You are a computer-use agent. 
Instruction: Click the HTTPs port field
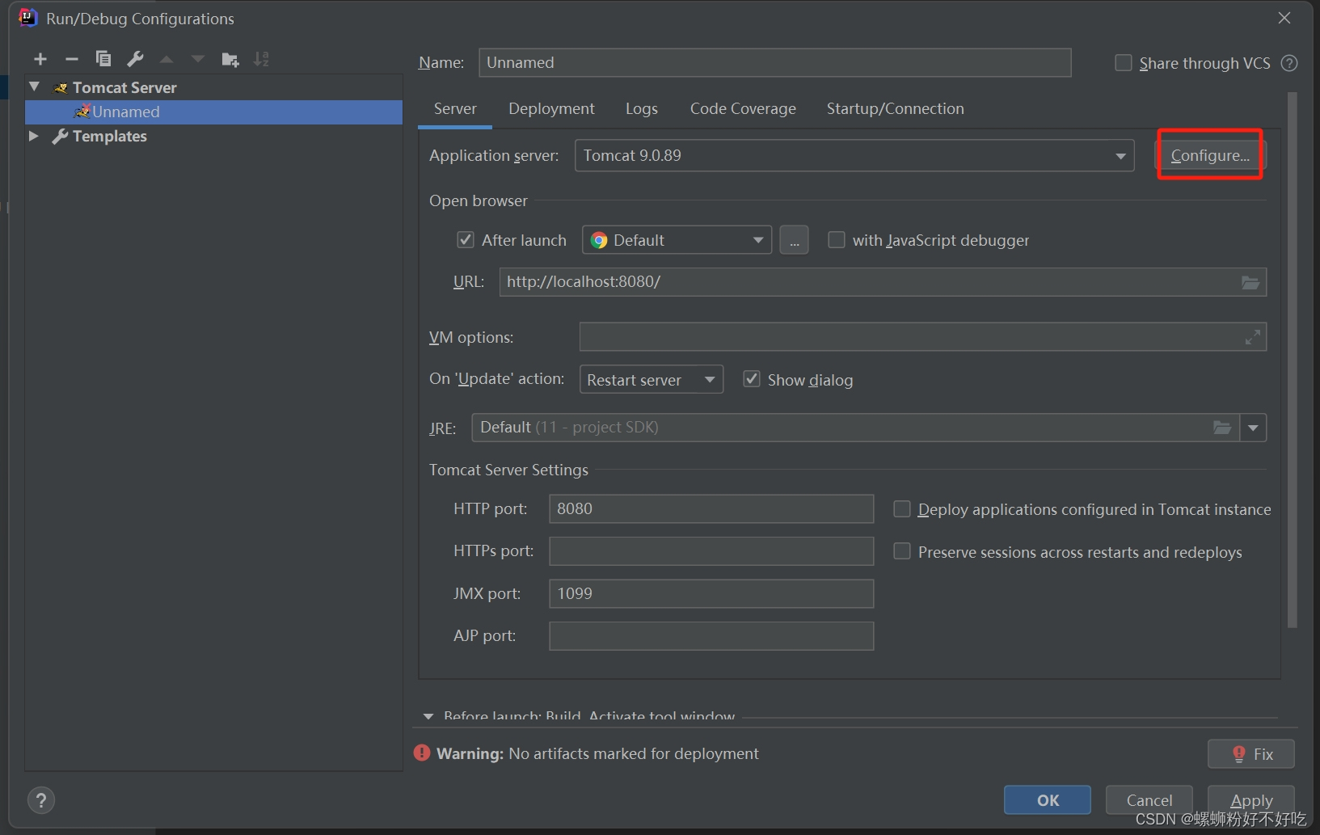(x=711, y=551)
